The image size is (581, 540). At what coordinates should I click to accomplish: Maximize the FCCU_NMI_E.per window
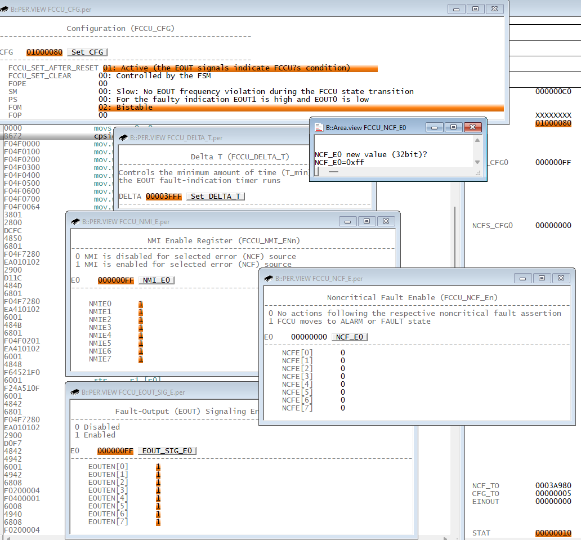click(x=367, y=222)
